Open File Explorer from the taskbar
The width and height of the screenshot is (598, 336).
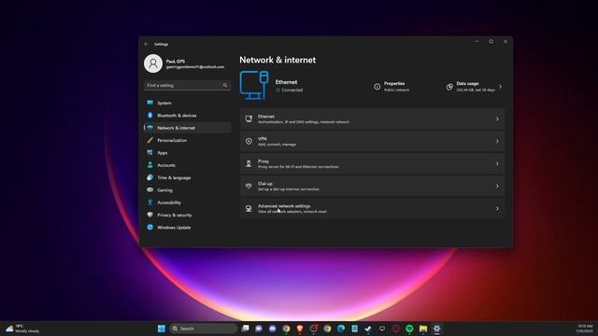pyautogui.click(x=423, y=329)
